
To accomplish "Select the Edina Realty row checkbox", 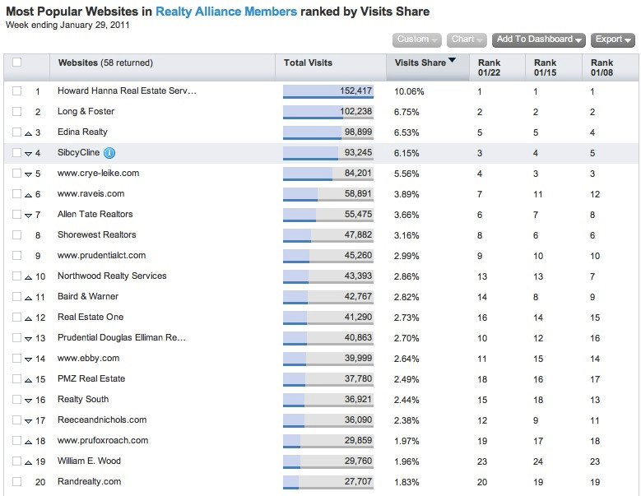I will click(x=16, y=132).
